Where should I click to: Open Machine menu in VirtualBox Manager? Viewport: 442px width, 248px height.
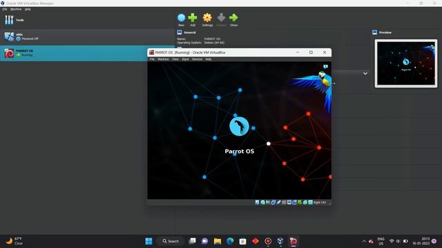coord(16,9)
